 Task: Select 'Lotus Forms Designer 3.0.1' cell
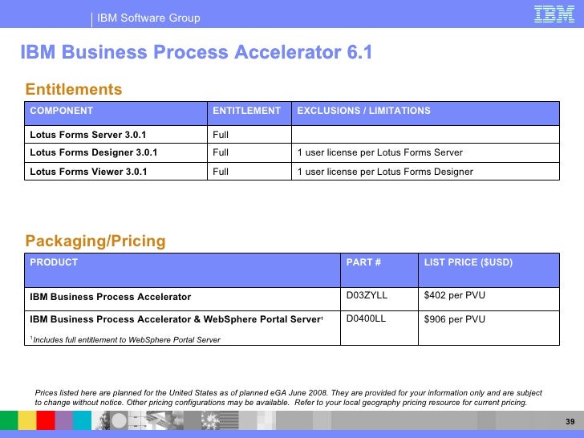[x=116, y=152]
